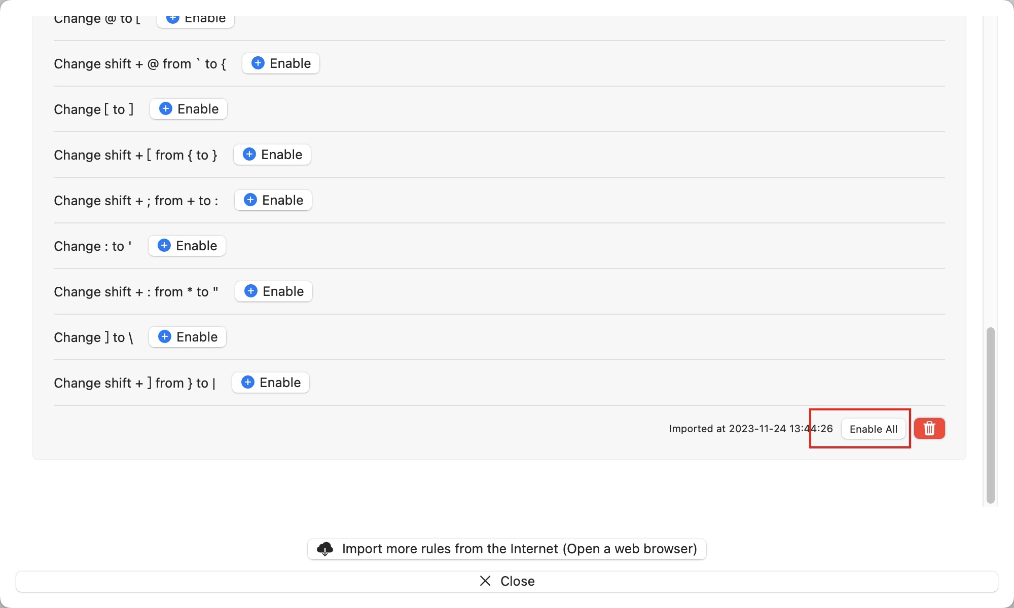1014x608 pixels.
Task: Click the 'Change : to '' rule label
Action: (x=93, y=246)
